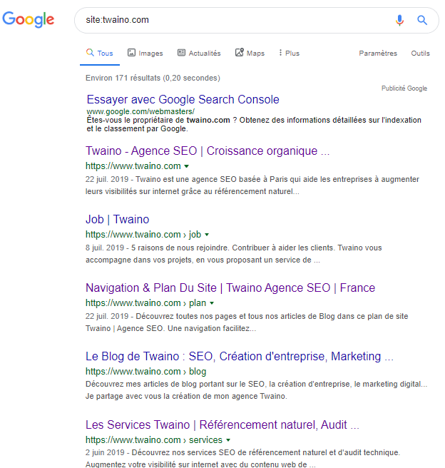Expand dropdown arrow beside twaino.com › services
Screen dimensions: 445x468
[228, 440]
